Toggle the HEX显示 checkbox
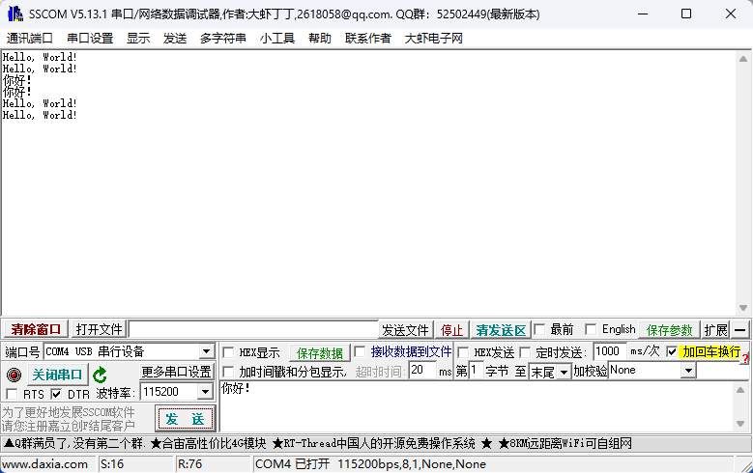Screen dimensions: 753x473 point(228,352)
